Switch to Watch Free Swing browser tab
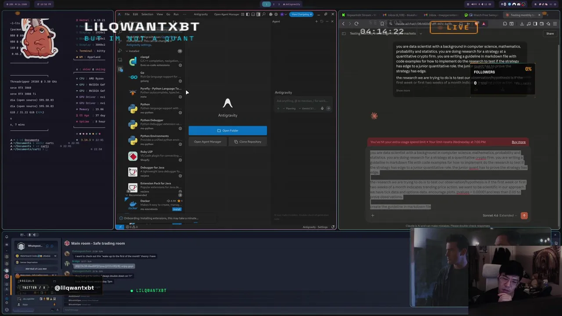This screenshot has width=562, height=316. [483, 15]
